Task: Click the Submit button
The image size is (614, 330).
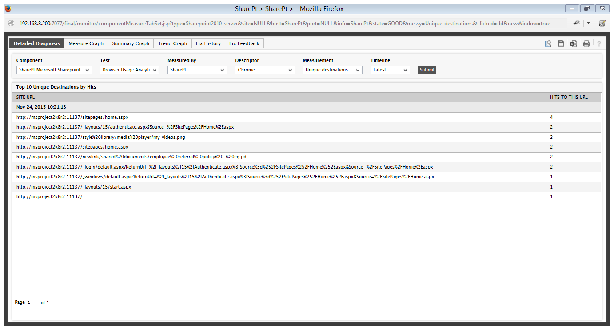Action: (x=427, y=70)
